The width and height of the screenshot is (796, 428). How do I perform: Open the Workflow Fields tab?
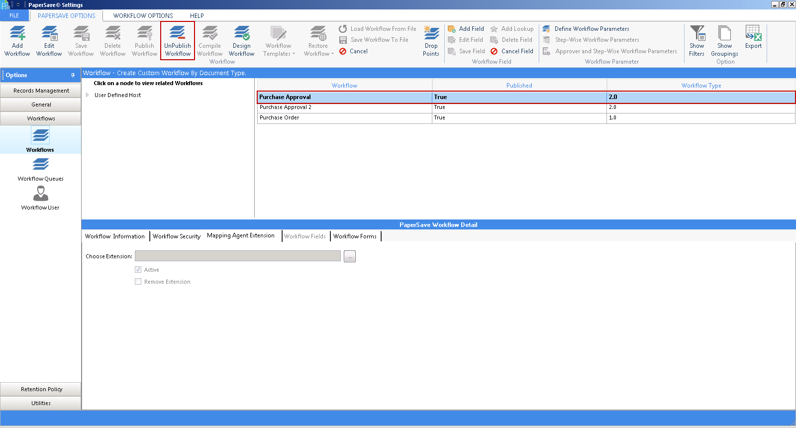pyautogui.click(x=305, y=236)
